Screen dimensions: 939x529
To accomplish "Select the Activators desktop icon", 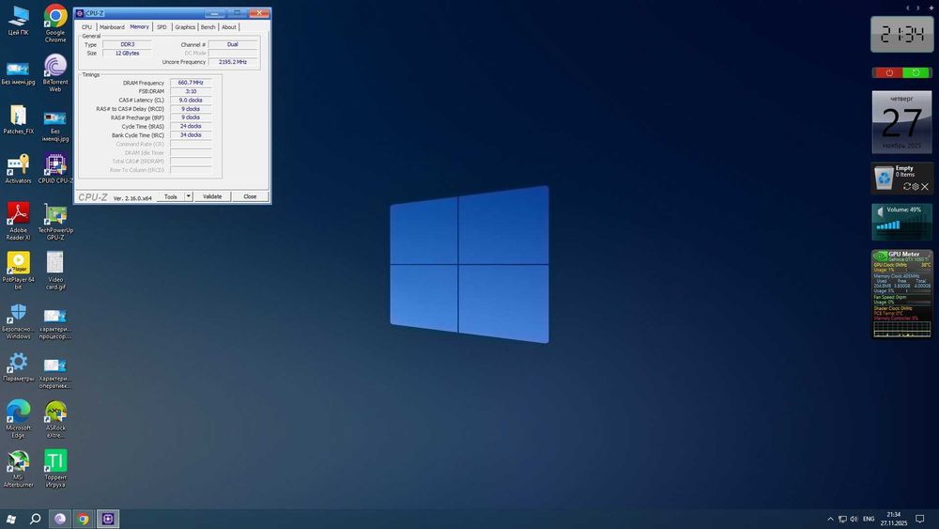I will tap(18, 169).
